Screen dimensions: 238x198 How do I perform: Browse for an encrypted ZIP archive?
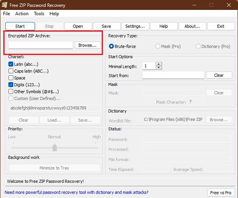tap(87, 45)
